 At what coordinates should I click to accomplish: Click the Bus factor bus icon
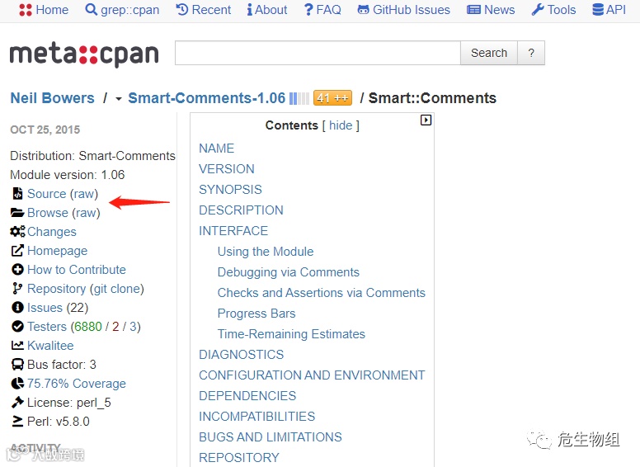[x=17, y=365]
